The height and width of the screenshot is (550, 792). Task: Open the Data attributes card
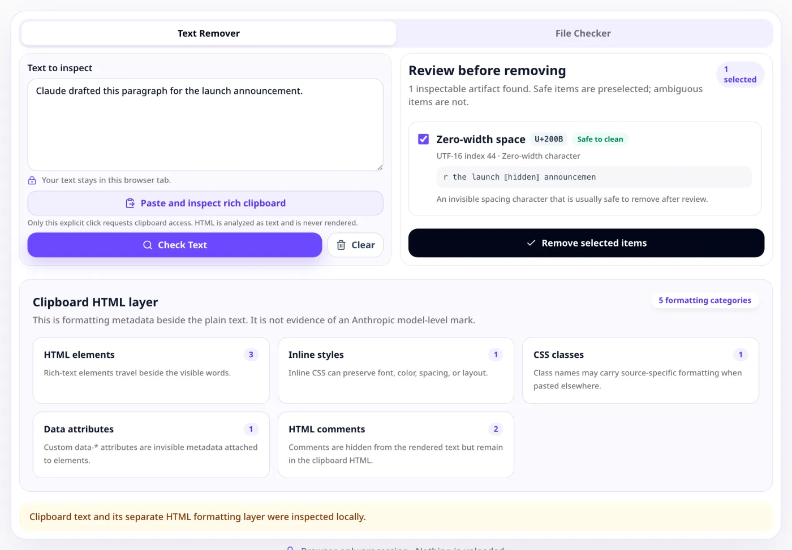click(151, 445)
